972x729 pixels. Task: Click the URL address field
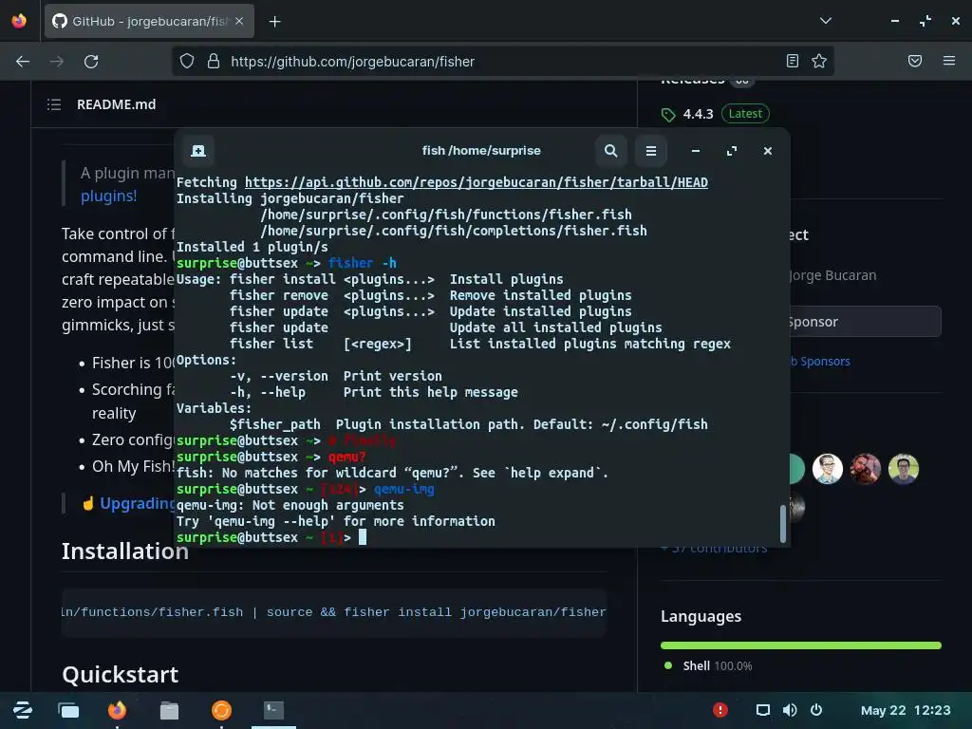click(x=502, y=62)
